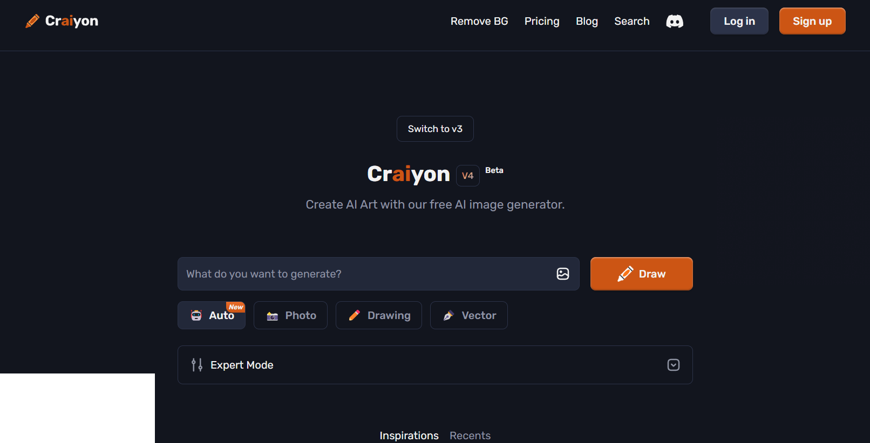Open the Recents tab

[x=470, y=435]
